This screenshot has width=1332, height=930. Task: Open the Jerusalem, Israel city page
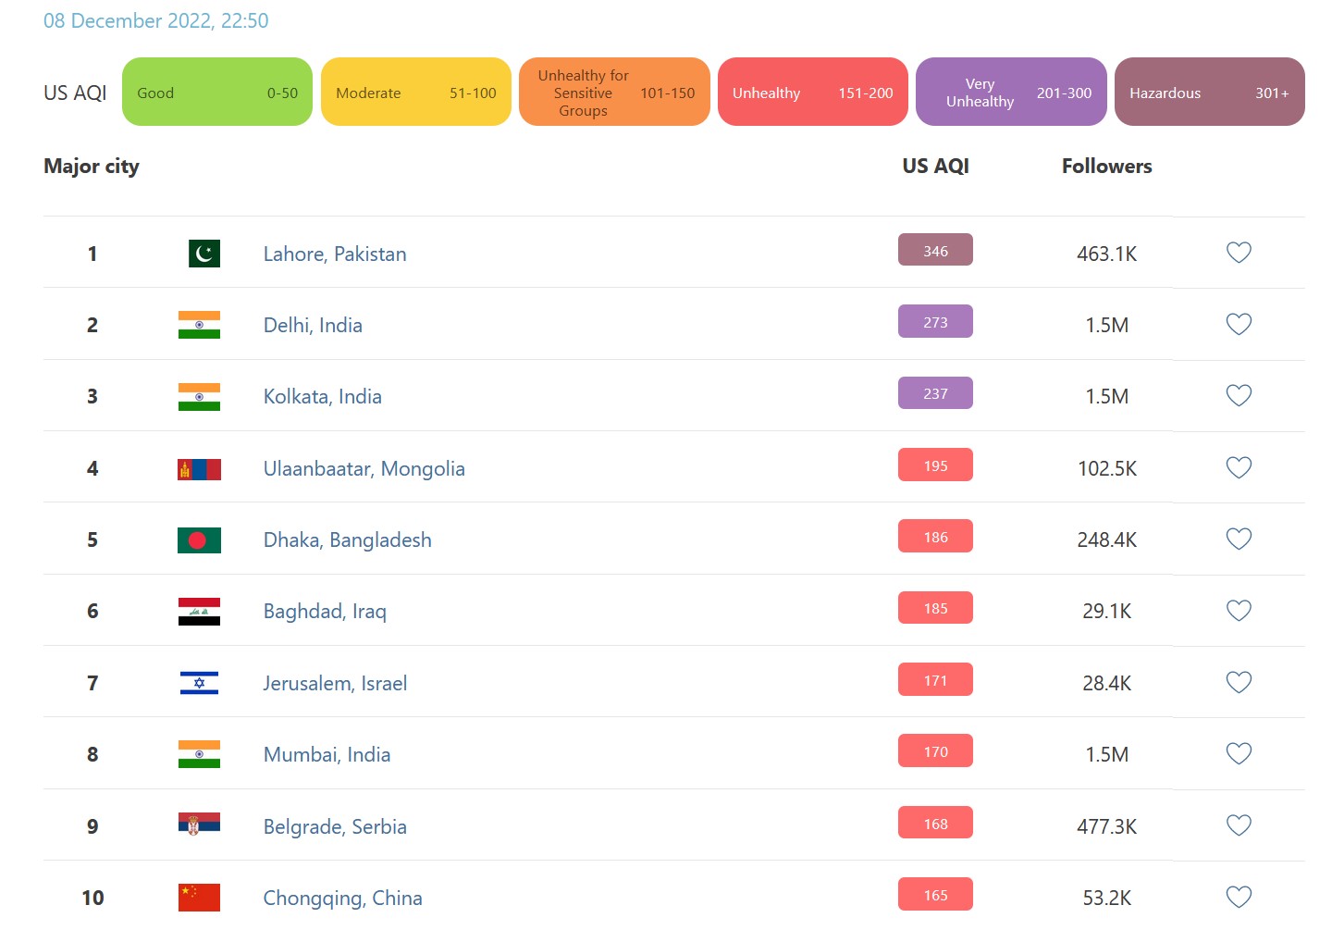335,684
